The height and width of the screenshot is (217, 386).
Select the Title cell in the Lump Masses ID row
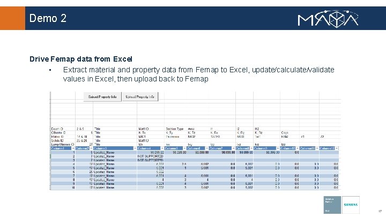coord(115,145)
